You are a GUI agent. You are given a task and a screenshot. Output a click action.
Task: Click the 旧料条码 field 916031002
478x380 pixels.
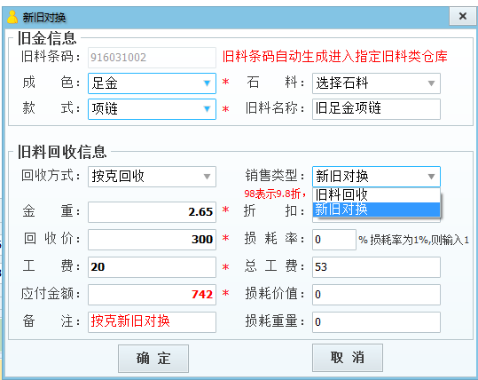[x=152, y=58]
